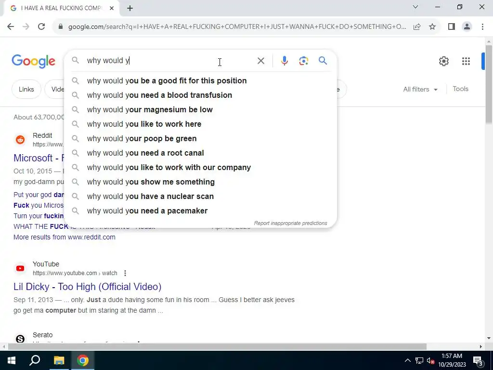This screenshot has height=370, width=493.
Task: Clear the search box with X
Action: [x=260, y=61]
